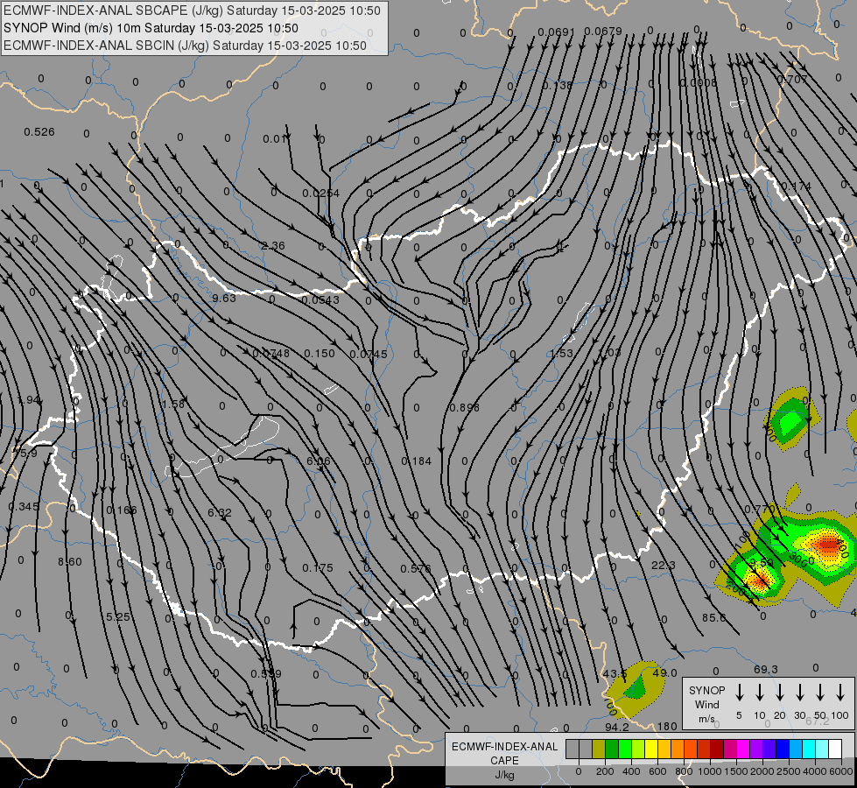Pick the white legend swatch before 6000
Image resolution: width=857 pixels, height=788 pixels.
(x=834, y=749)
